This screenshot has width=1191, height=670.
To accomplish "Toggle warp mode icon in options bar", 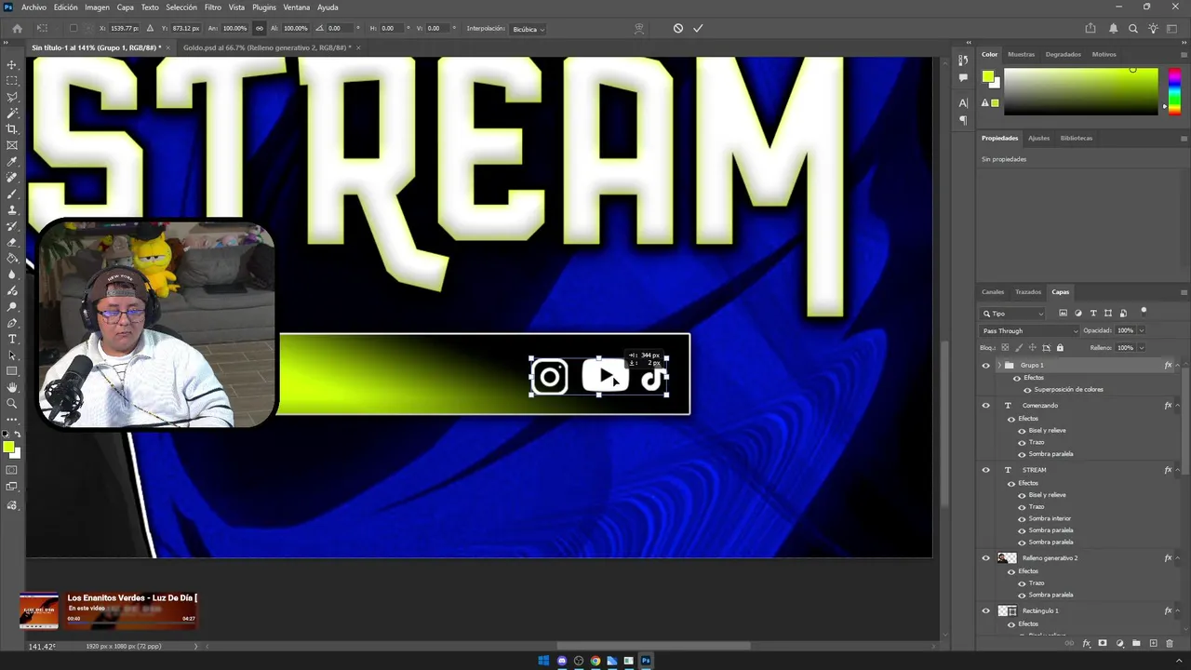I will [x=639, y=28].
